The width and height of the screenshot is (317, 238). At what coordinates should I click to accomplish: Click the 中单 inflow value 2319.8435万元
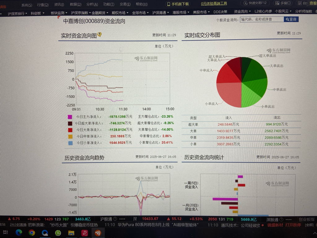[228, 138]
